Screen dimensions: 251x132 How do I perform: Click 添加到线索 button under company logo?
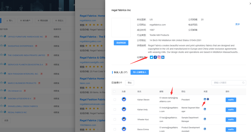pos(121,43)
